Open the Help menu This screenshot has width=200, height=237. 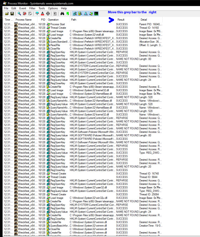(x=64, y=8)
